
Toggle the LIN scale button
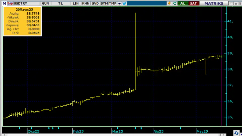pos(76,3)
